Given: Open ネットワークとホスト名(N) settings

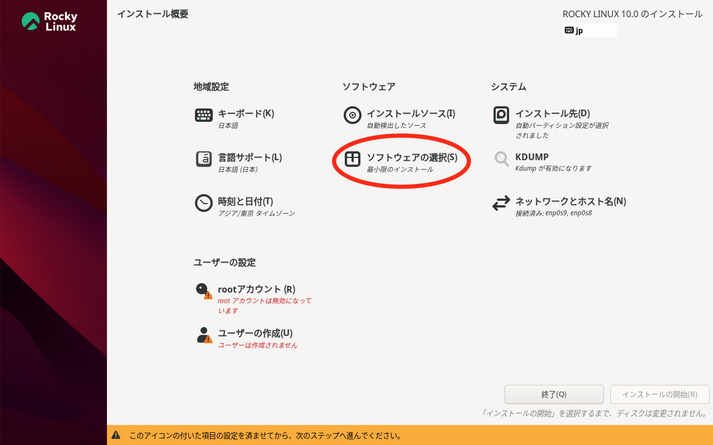Looking at the screenshot, I should pyautogui.click(x=571, y=201).
